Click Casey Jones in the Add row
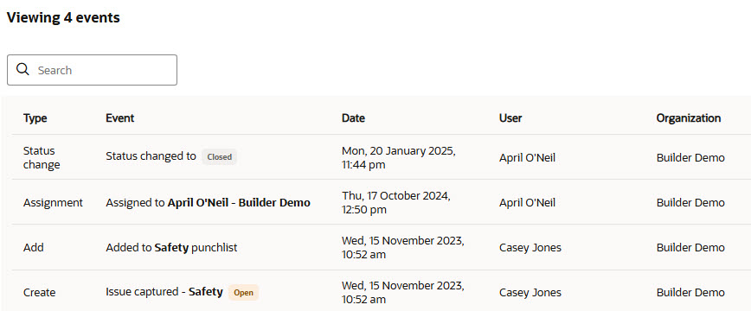The height and width of the screenshot is (311, 751). coord(530,247)
